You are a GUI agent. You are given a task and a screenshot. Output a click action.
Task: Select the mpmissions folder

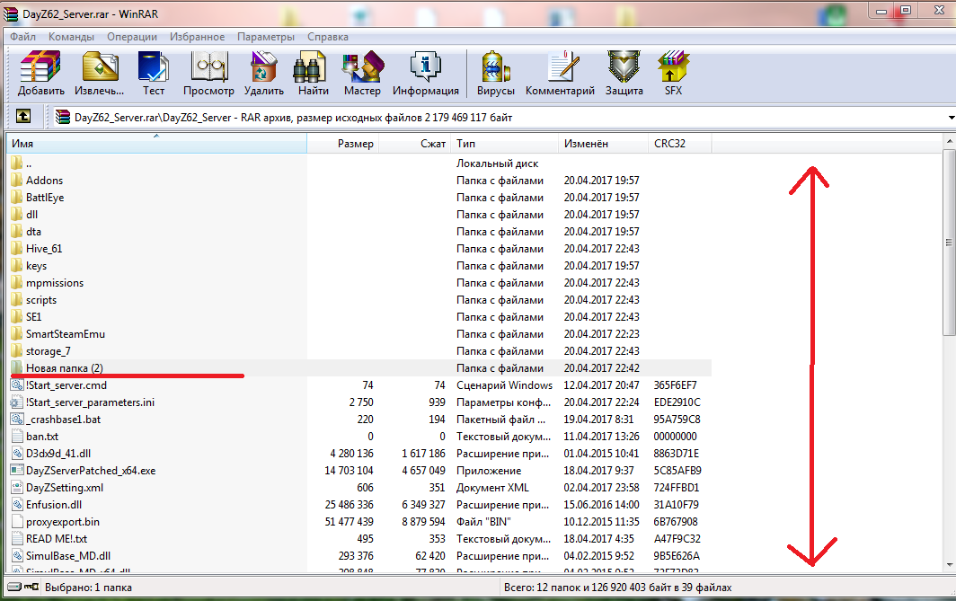(x=55, y=283)
